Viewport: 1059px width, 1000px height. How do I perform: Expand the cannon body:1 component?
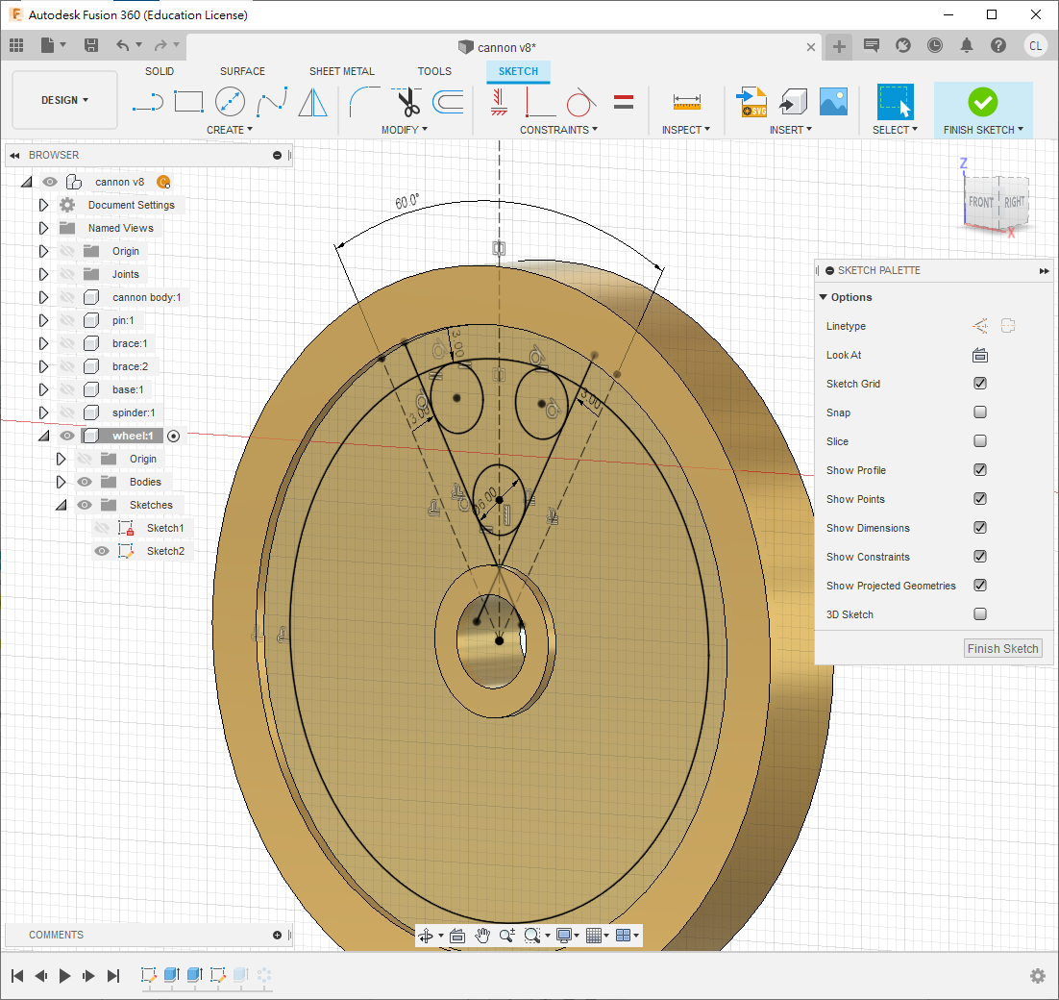[43, 297]
